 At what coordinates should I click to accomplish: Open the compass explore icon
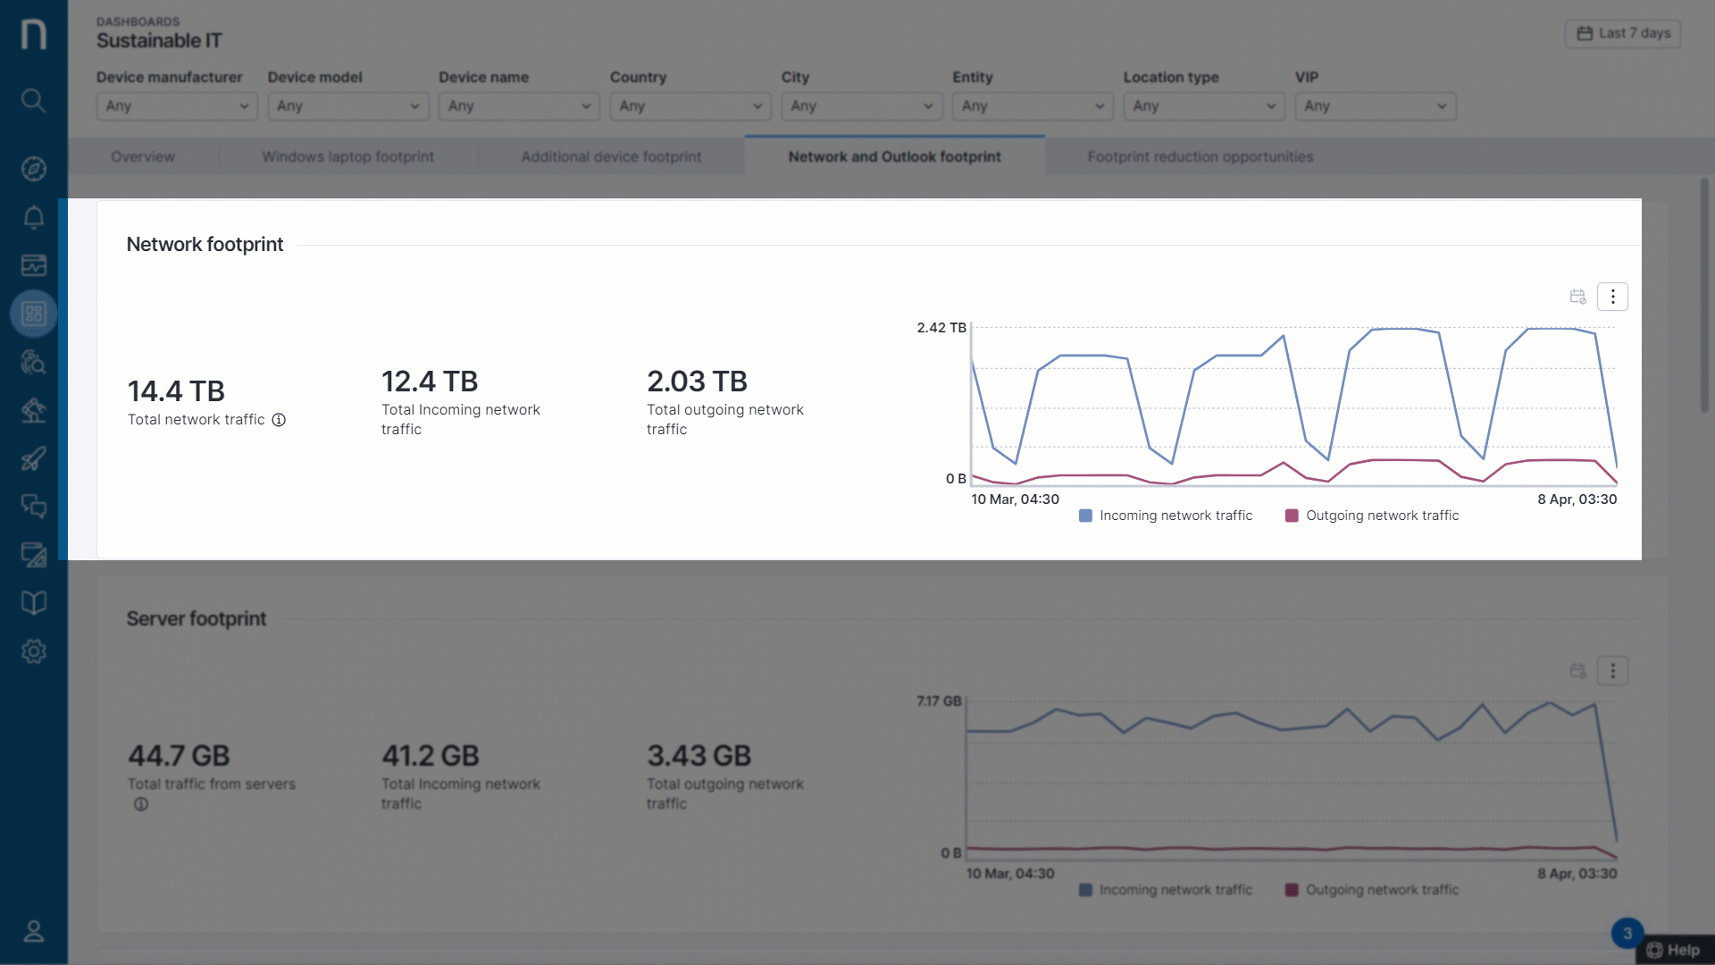pyautogui.click(x=33, y=169)
